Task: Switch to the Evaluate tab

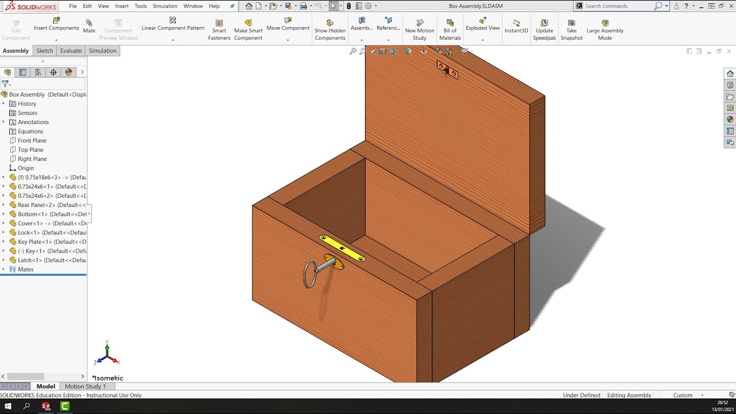Action: (x=71, y=51)
